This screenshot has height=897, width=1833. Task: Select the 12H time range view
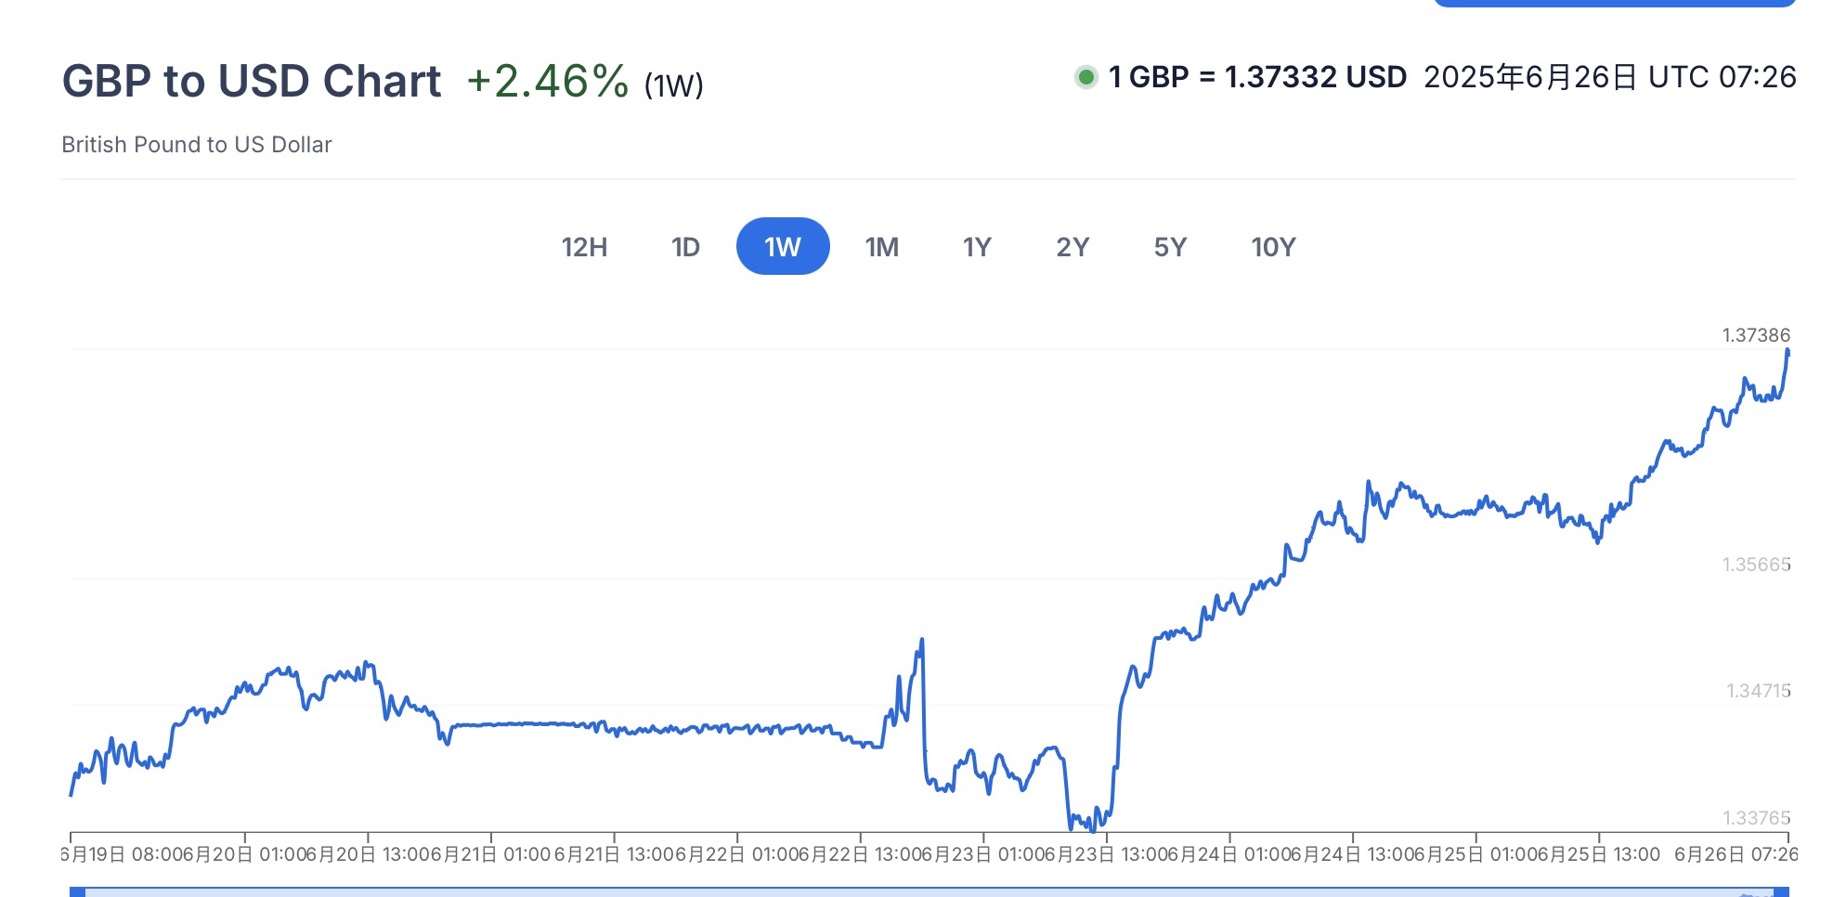pyautogui.click(x=583, y=247)
